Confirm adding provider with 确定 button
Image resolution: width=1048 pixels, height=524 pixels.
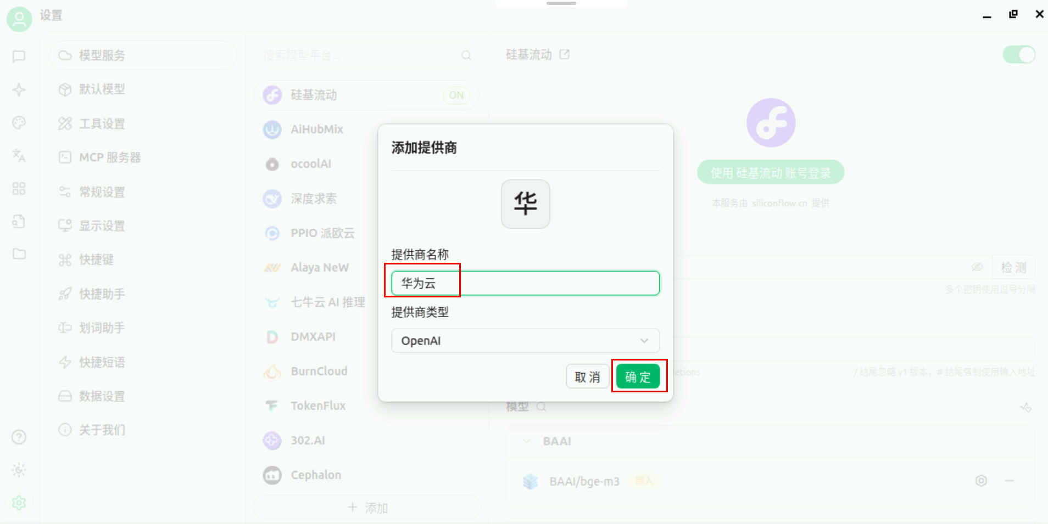click(638, 377)
